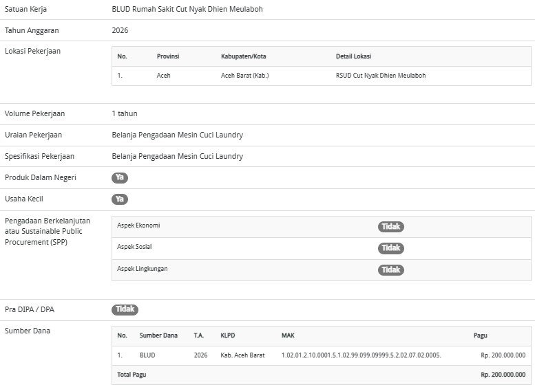This screenshot has width=535, height=387.
Task: Click the Satuan Kerja value text
Action: pyautogui.click(x=187, y=10)
